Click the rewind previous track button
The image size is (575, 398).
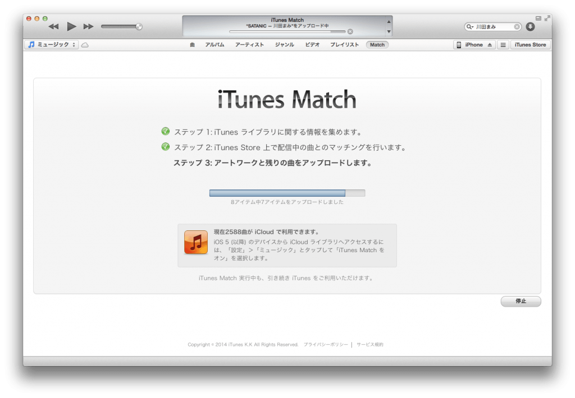click(53, 26)
